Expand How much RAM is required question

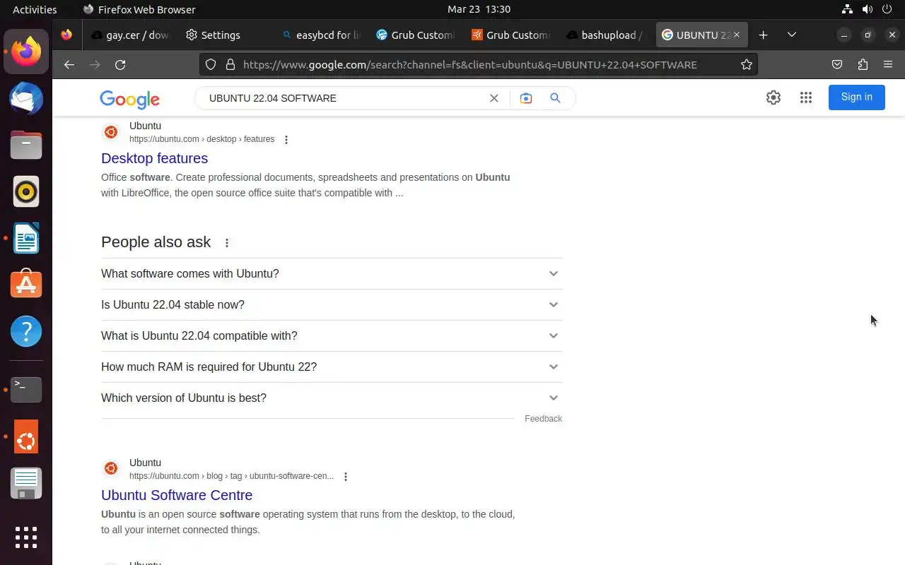coord(332,367)
